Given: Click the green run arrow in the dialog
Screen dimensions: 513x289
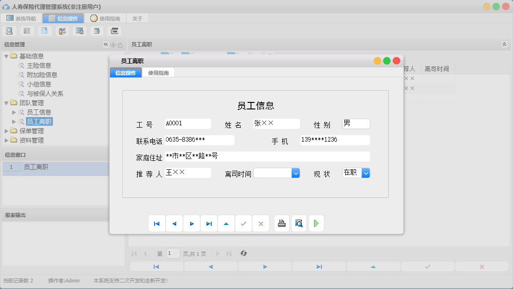Looking at the screenshot, I should click(316, 223).
